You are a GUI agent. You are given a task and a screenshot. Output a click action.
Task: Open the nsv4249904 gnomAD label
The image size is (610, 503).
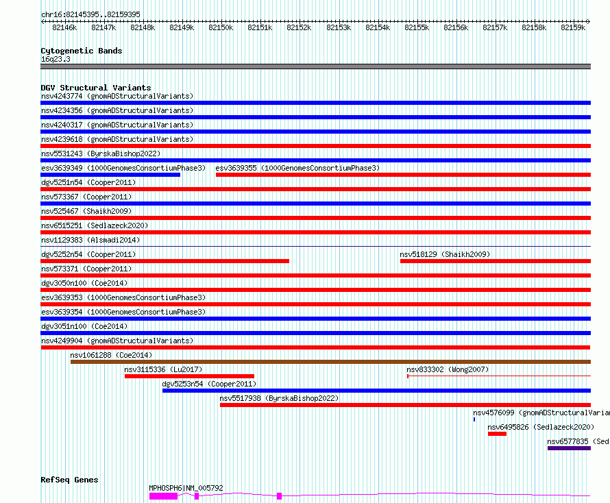pos(117,341)
